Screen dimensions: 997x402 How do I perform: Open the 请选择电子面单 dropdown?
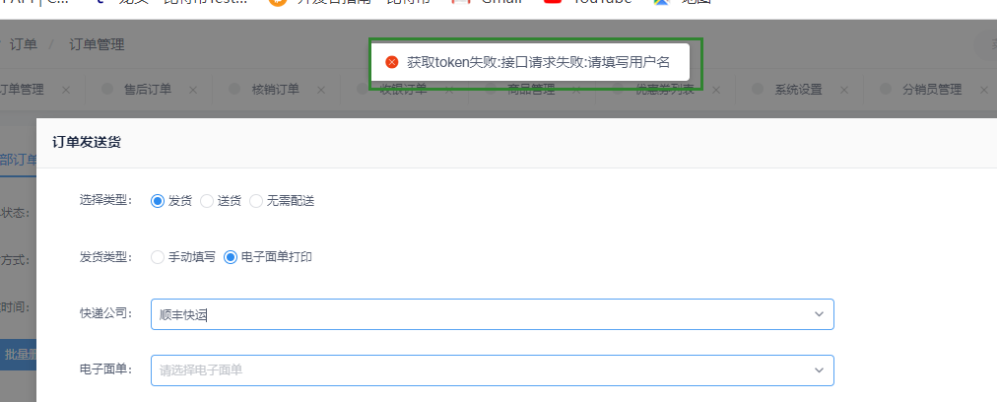[493, 370]
